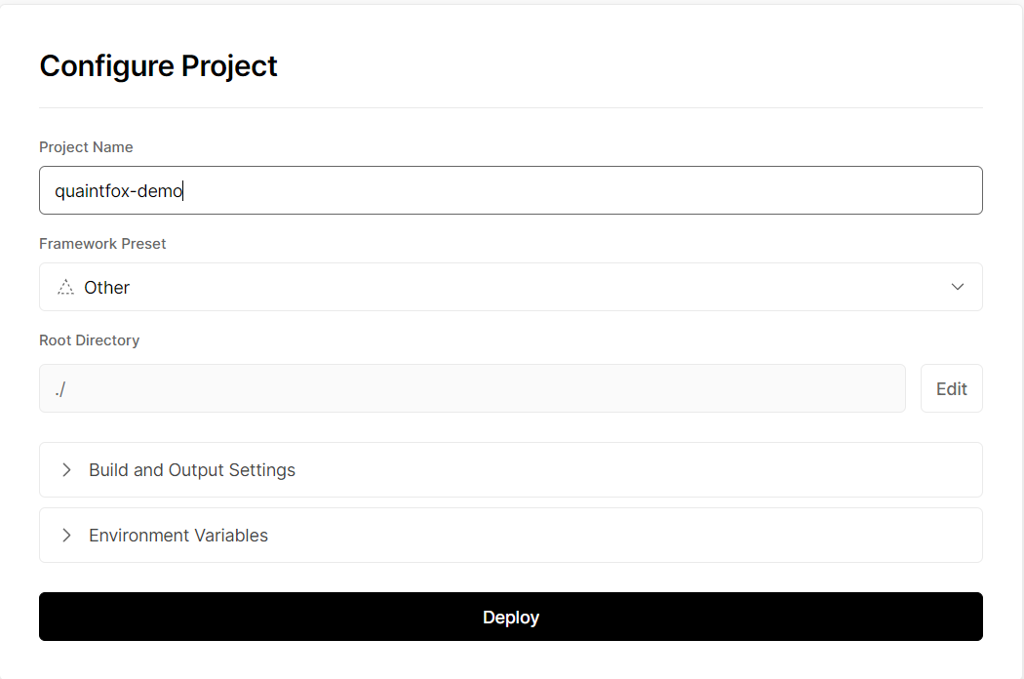Click the Root Directory path field

(472, 388)
